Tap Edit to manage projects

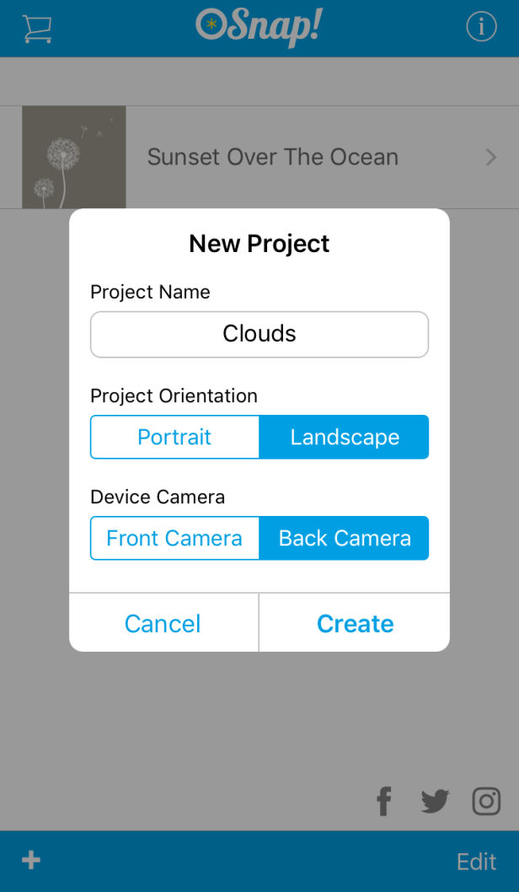(x=476, y=861)
